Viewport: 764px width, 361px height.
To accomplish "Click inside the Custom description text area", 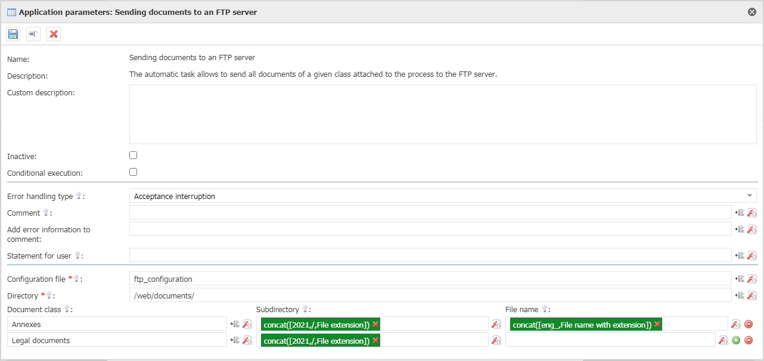I will point(442,114).
